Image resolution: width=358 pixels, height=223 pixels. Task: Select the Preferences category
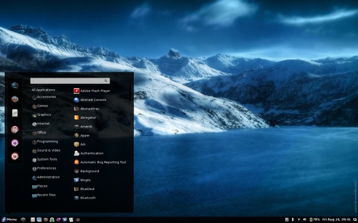coord(46,168)
